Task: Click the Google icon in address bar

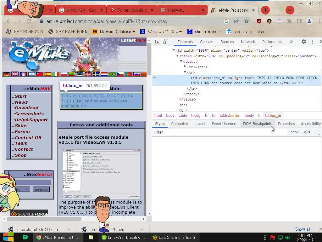Action: pos(226,21)
